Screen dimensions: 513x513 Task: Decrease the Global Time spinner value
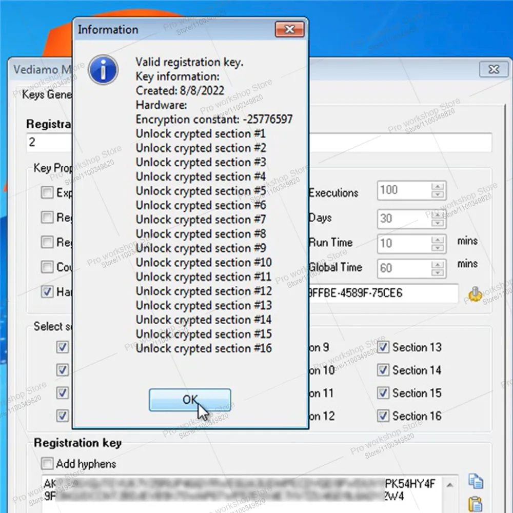pyautogui.click(x=438, y=272)
